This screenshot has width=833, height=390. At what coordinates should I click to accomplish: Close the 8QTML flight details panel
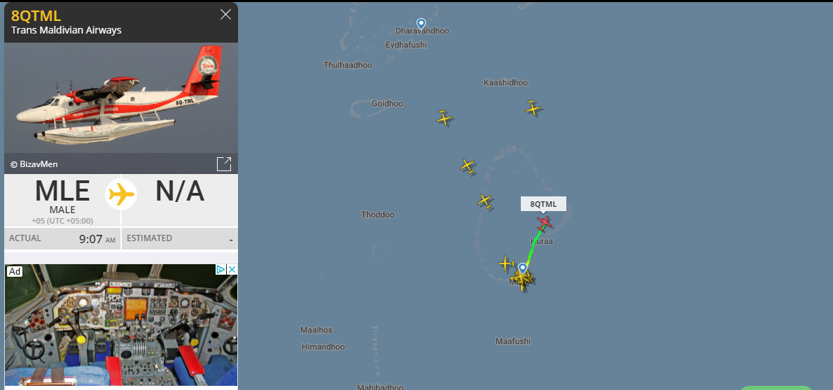coord(226,14)
